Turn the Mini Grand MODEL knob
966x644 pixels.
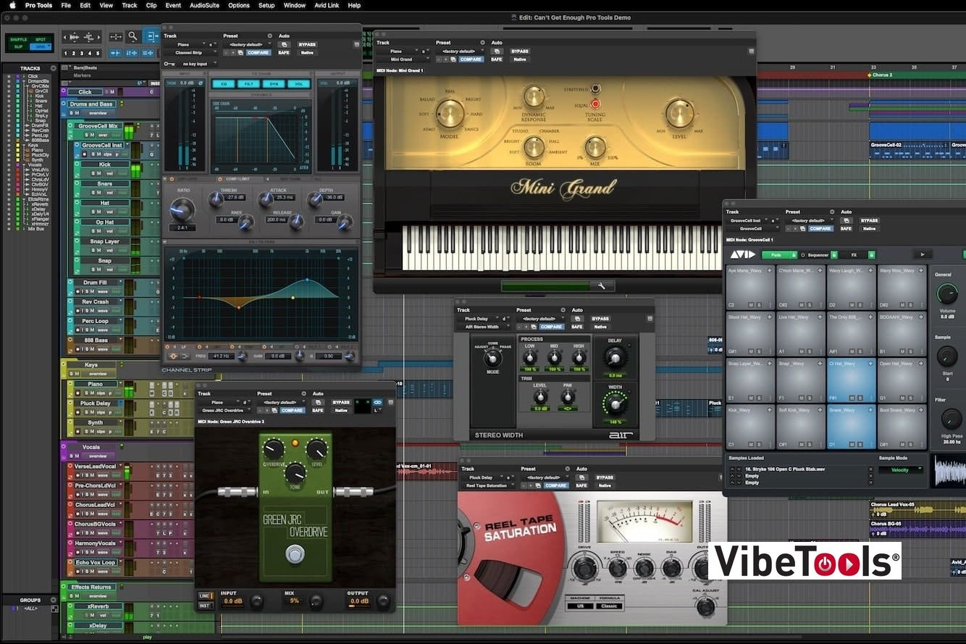tap(450, 113)
